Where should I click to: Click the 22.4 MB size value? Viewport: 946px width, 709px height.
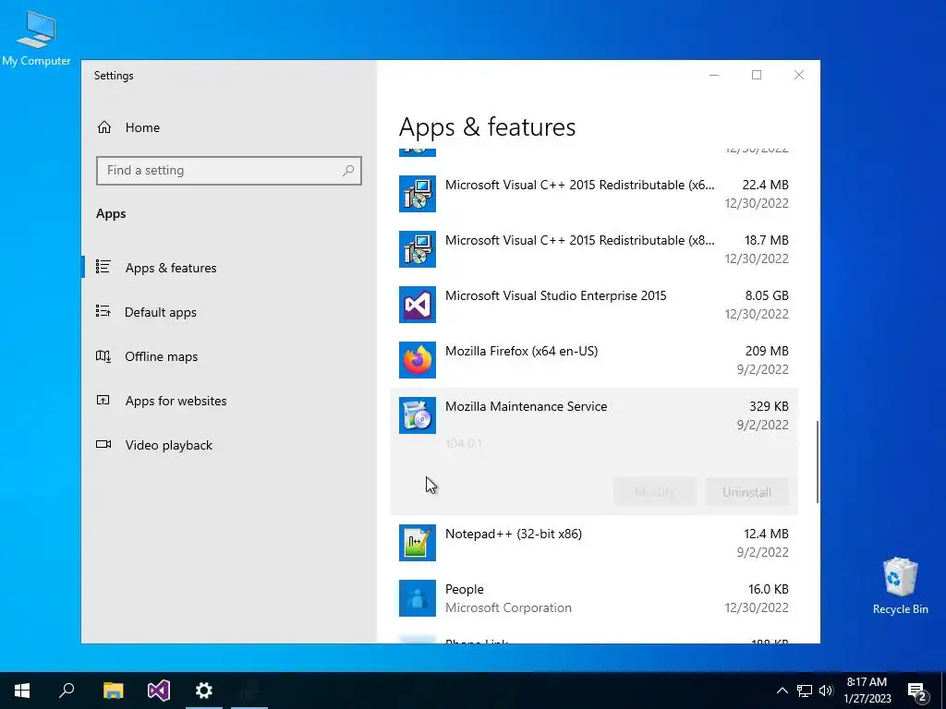pyautogui.click(x=766, y=185)
